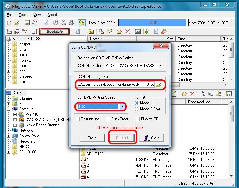The height and width of the screenshot is (188, 239).
Task: Click the Close button in burn dialog
Action: point(152,138)
